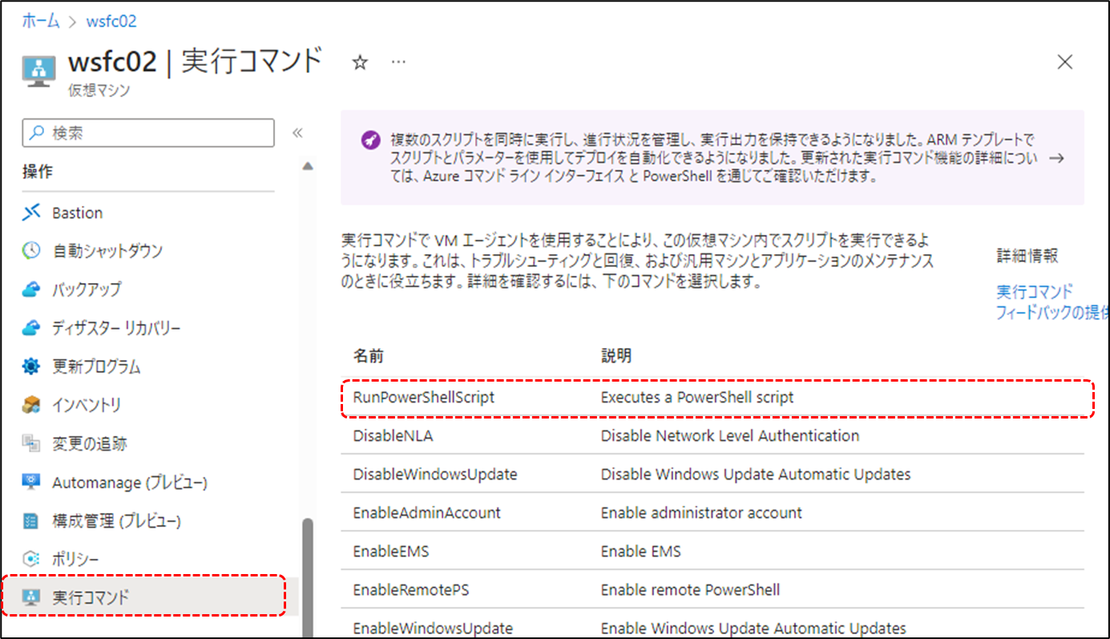Click the rocket icon in announcement banner

click(369, 140)
